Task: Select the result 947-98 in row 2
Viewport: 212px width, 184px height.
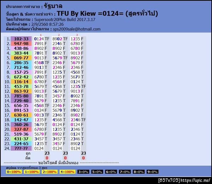Action: click(21, 44)
